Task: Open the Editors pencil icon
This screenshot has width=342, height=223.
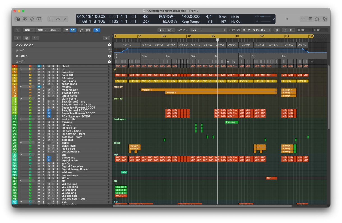Action: pyautogui.click(x=65, y=19)
